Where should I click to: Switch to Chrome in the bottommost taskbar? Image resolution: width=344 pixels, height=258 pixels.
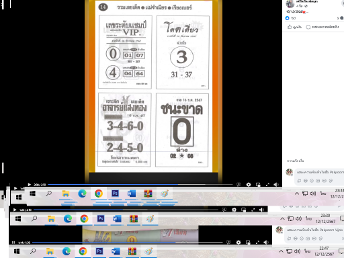(x=83, y=251)
